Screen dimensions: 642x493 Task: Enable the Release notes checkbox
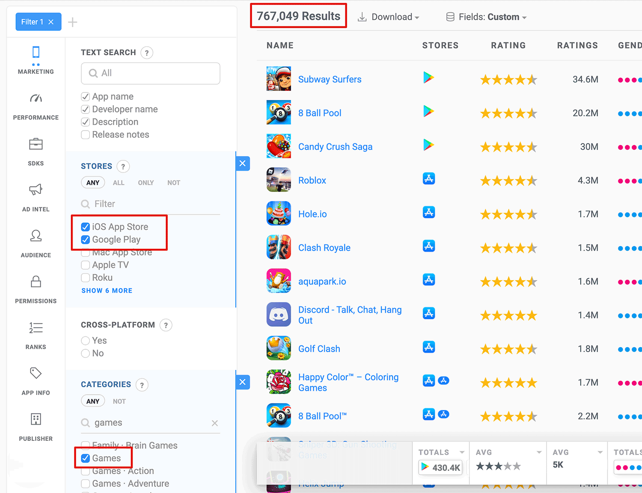(x=86, y=135)
